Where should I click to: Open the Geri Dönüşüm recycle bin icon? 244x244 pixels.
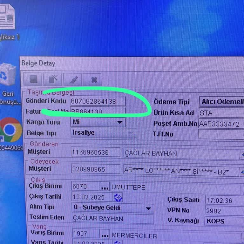[8, 74]
